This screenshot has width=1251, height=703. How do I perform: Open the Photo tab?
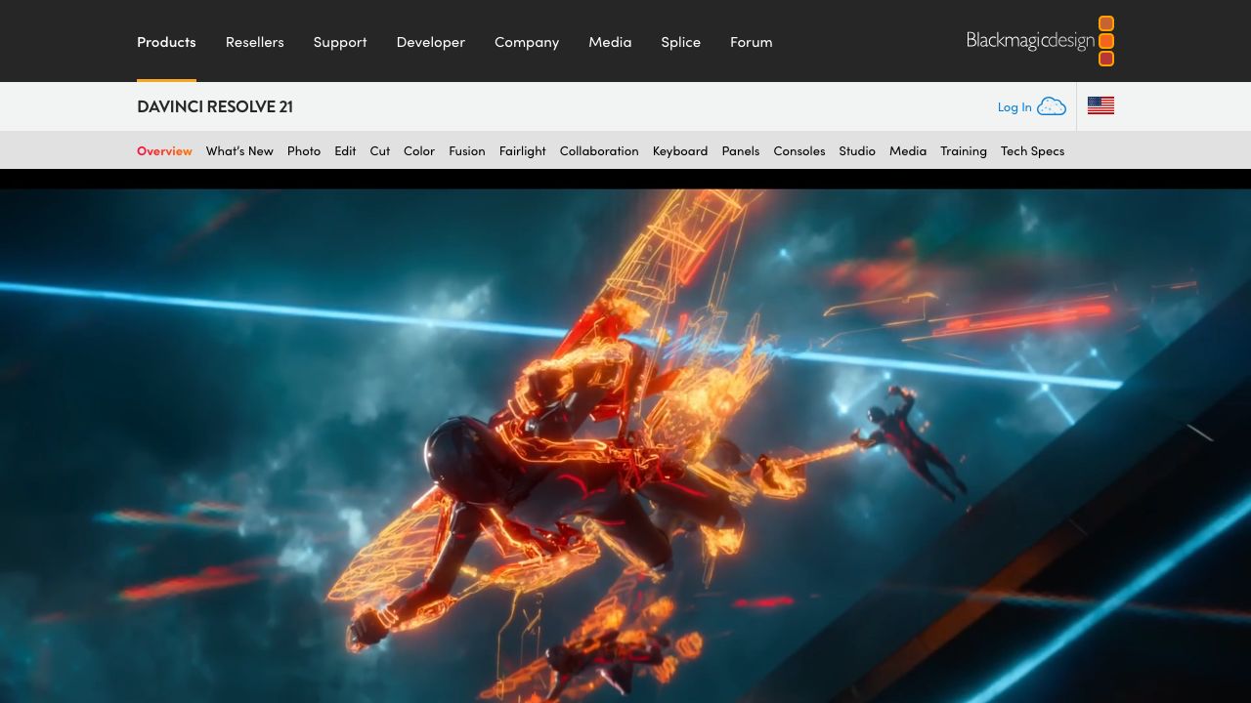[x=304, y=150]
